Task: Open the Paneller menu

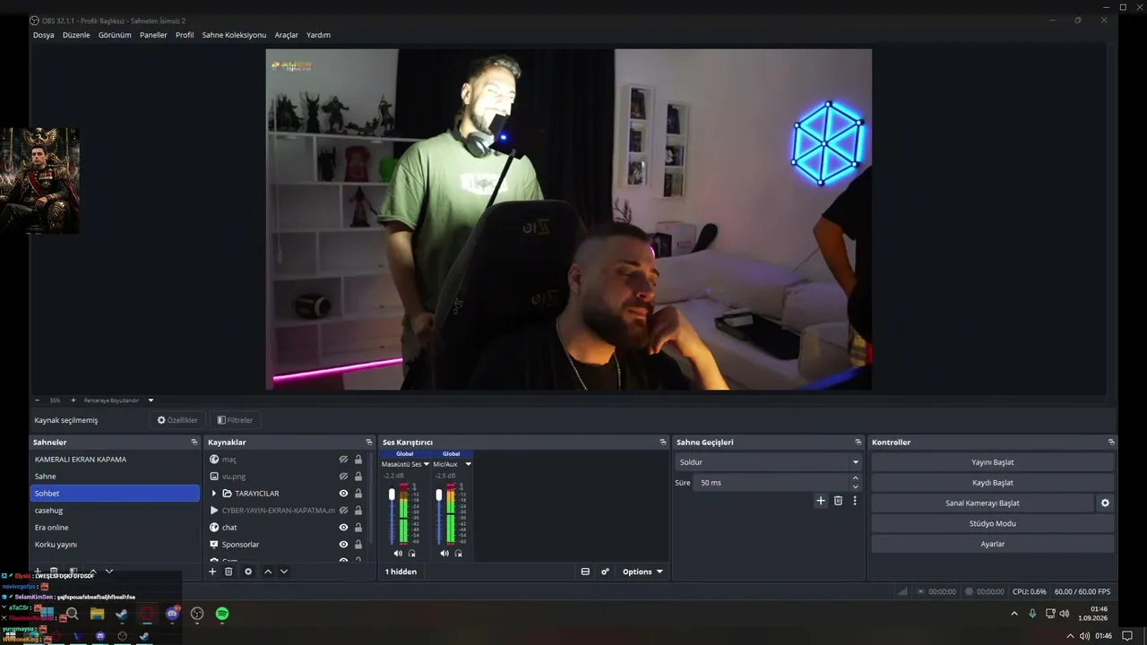Action: point(153,35)
